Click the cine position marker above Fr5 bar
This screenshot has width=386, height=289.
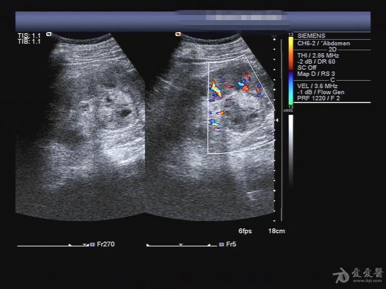[x=181, y=245]
